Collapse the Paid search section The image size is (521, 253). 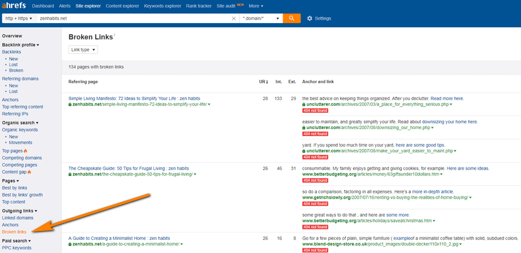[16, 241]
